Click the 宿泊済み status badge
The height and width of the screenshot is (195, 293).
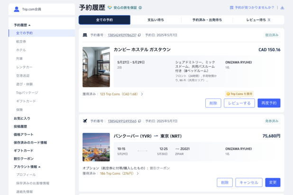point(272,35)
